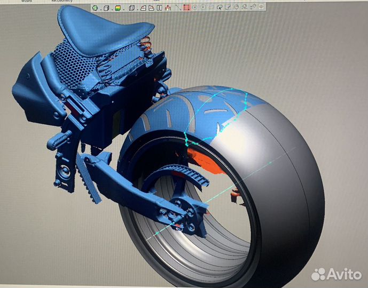Image resolution: width=368 pixels, height=288 pixels.
Task: Select the first Circle selection mode tool
Action: tap(194, 7)
